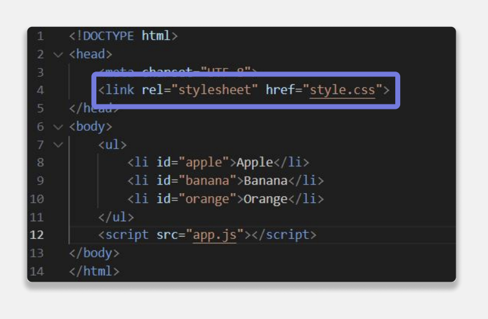Click the Banana list item text
This screenshot has height=319, width=488.
tap(265, 181)
